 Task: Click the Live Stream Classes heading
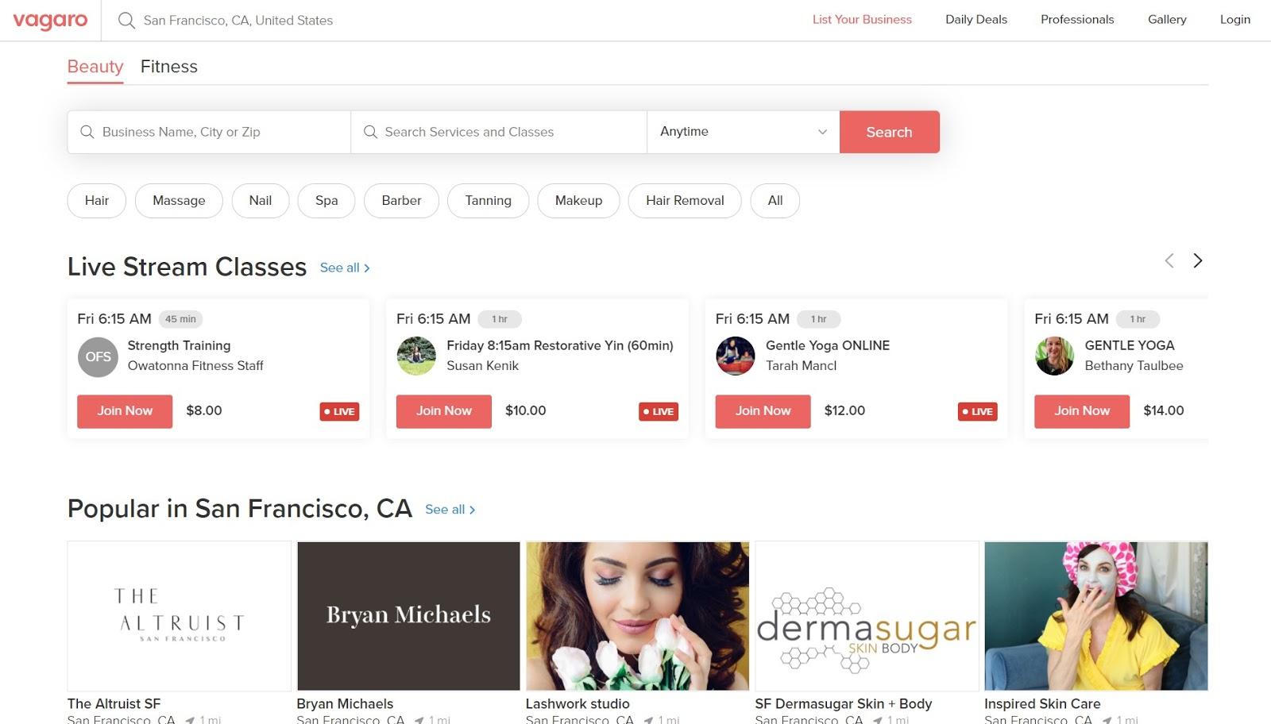pos(187,268)
